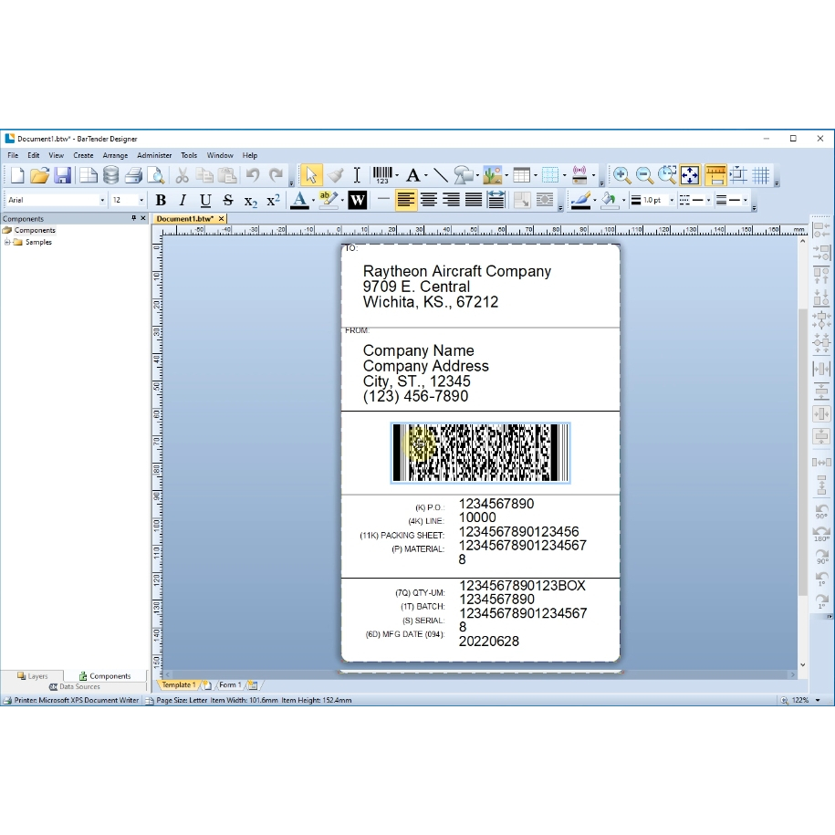The height and width of the screenshot is (835, 835).
Task: Click the font color A swatch
Action: [299, 200]
